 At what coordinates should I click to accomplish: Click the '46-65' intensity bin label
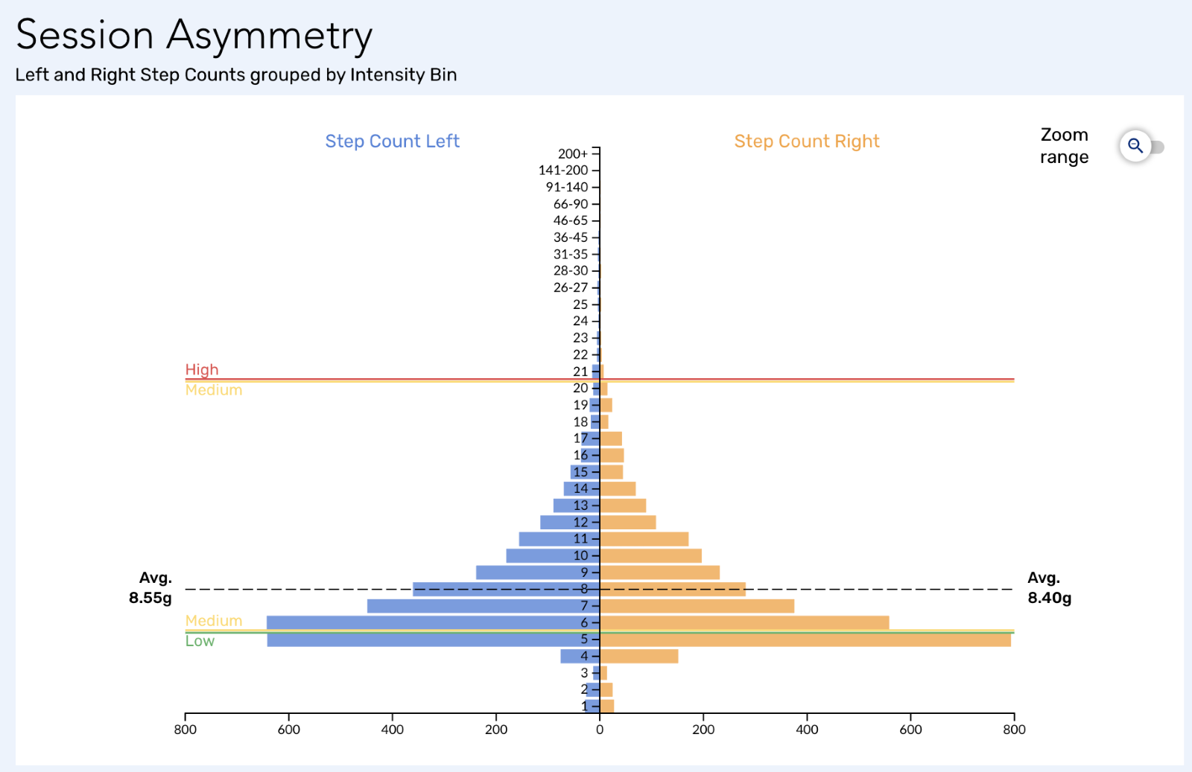point(571,220)
